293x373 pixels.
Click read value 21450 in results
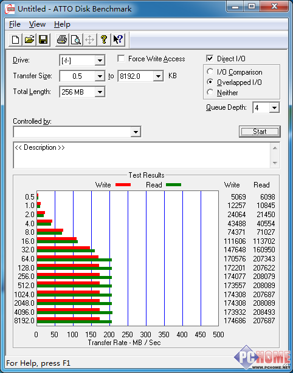[x=266, y=214]
